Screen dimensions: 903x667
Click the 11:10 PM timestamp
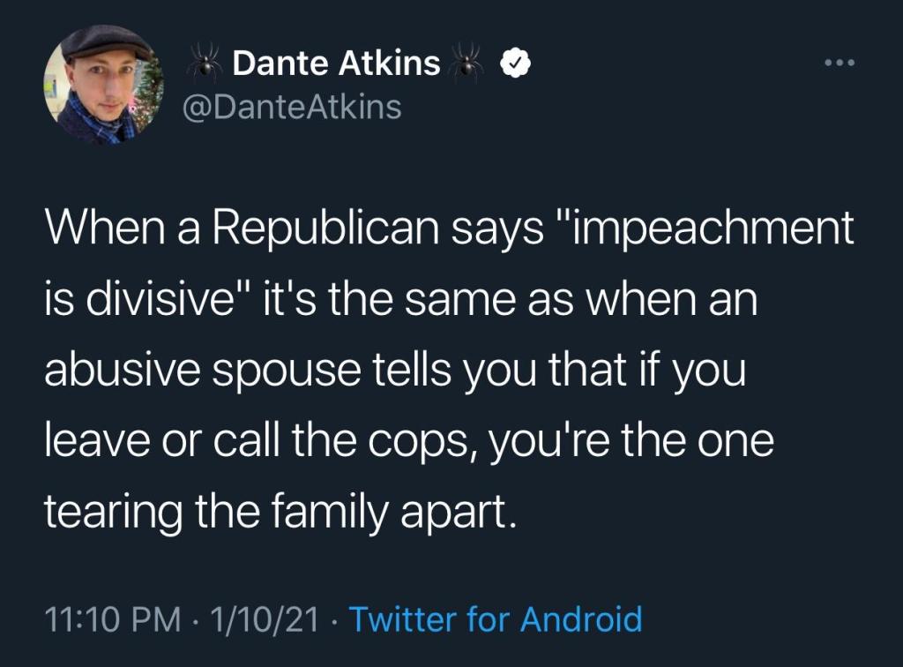click(101, 619)
